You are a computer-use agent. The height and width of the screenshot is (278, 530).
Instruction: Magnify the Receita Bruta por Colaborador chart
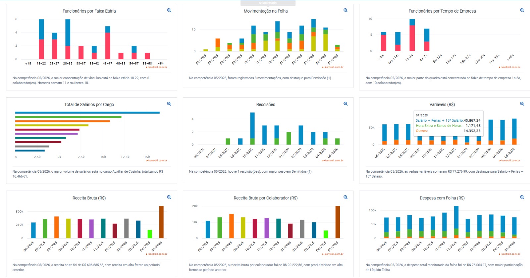point(345,197)
